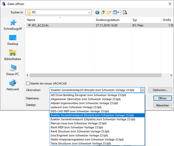174x146 pixels.
Task: Open the Netzwerk network location
Action: click(13, 85)
